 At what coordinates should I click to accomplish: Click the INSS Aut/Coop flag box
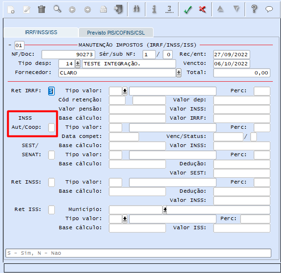click(51, 128)
